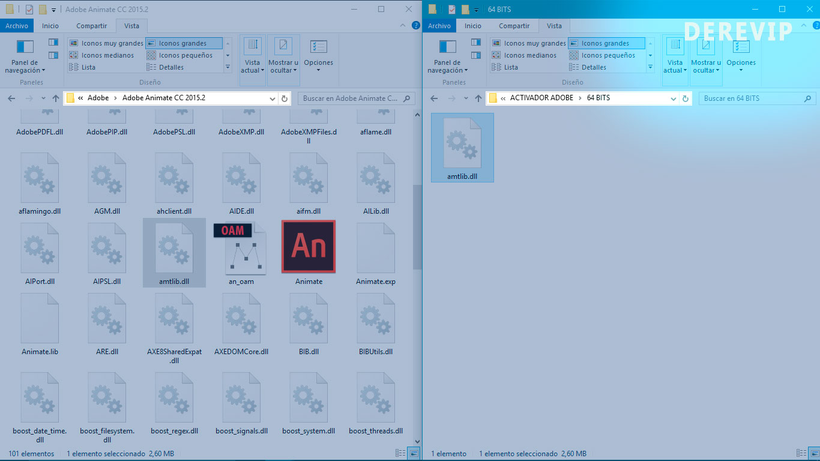Select the boost_threads.dll file
The width and height of the screenshot is (820, 461).
tap(376, 403)
